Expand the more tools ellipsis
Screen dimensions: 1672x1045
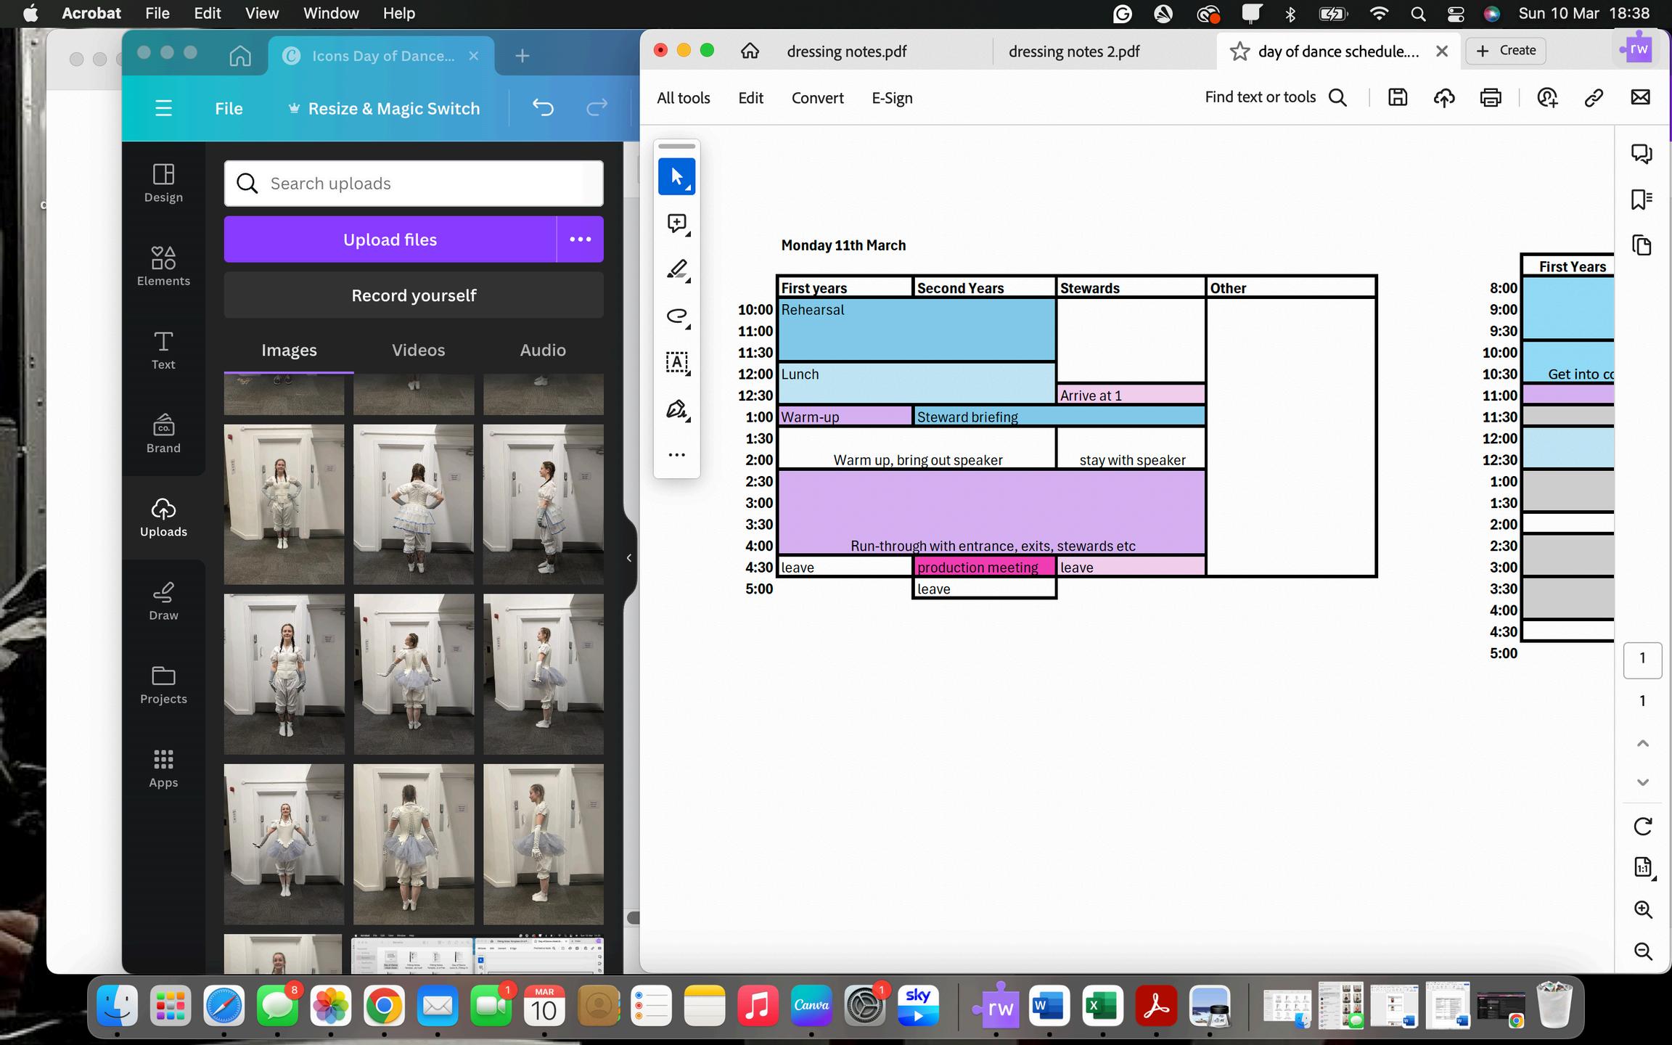pyautogui.click(x=676, y=455)
